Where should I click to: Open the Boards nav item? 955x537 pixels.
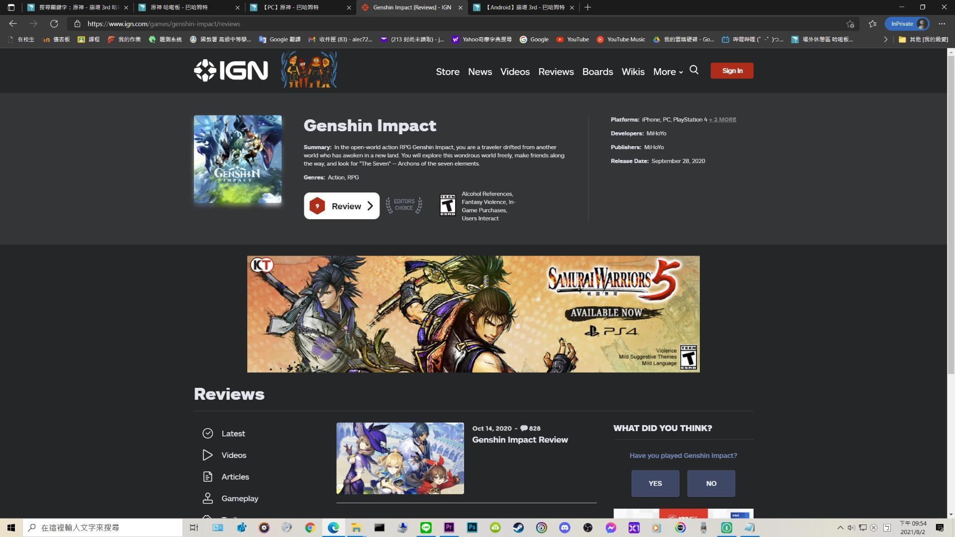[597, 72]
